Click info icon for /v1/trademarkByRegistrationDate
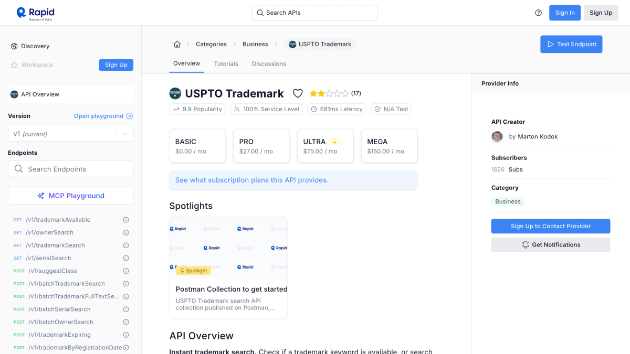The width and height of the screenshot is (630, 354). (x=126, y=348)
